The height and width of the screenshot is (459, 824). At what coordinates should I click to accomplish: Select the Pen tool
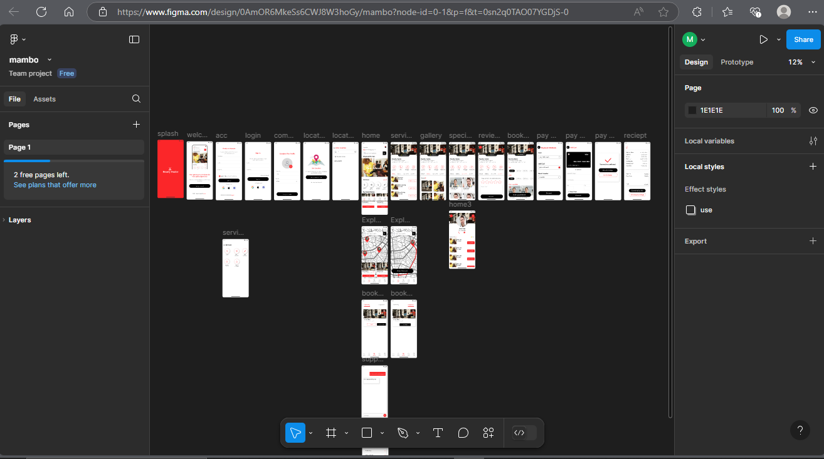[x=403, y=433]
